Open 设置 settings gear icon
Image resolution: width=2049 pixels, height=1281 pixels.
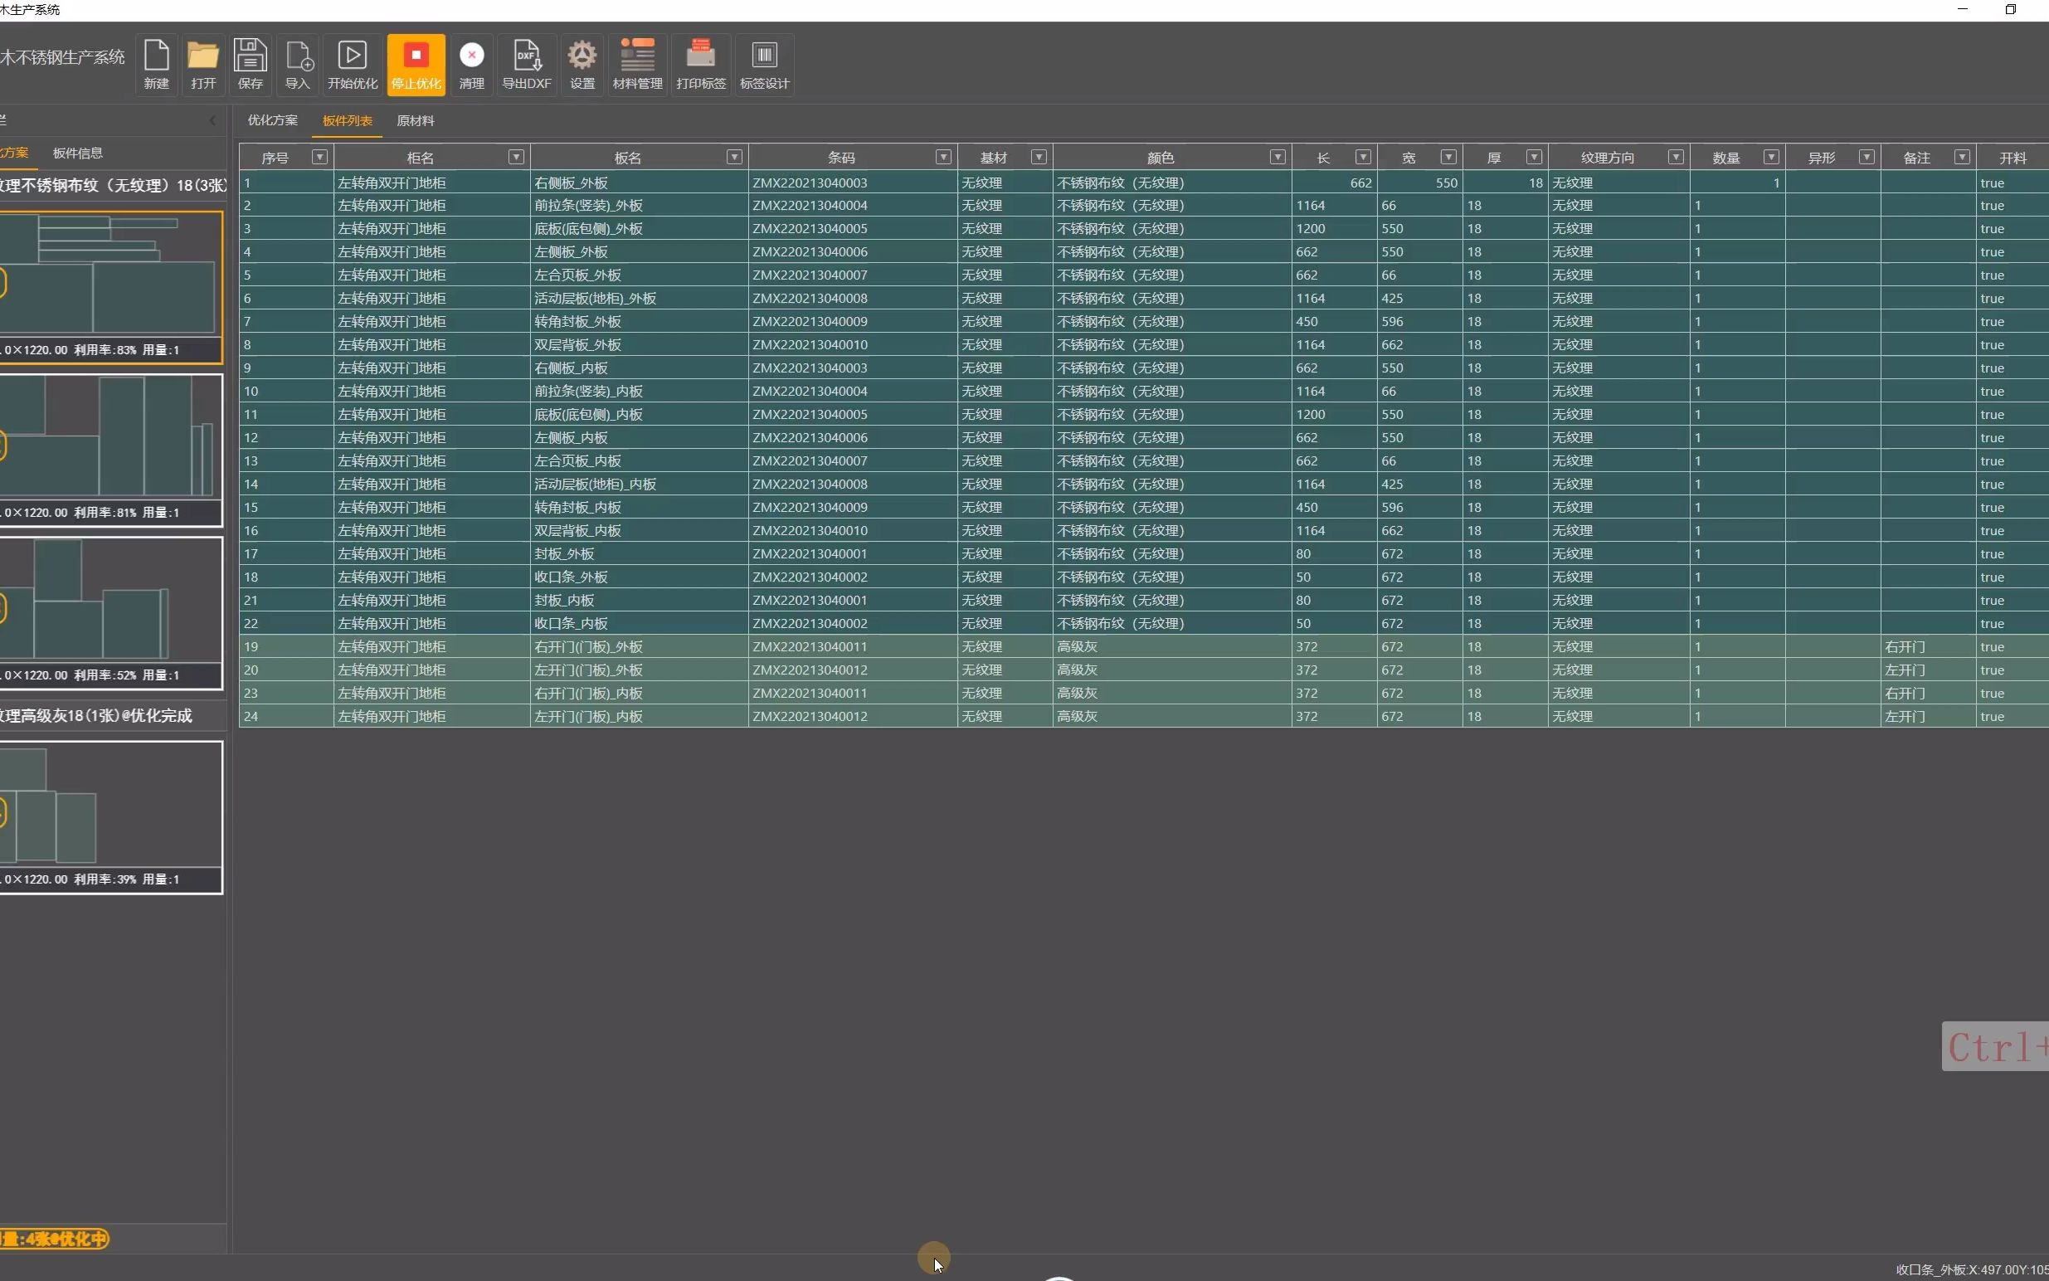[x=582, y=65]
